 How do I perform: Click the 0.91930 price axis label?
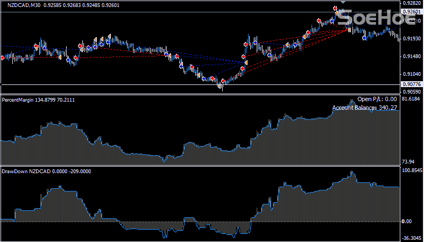(412, 39)
